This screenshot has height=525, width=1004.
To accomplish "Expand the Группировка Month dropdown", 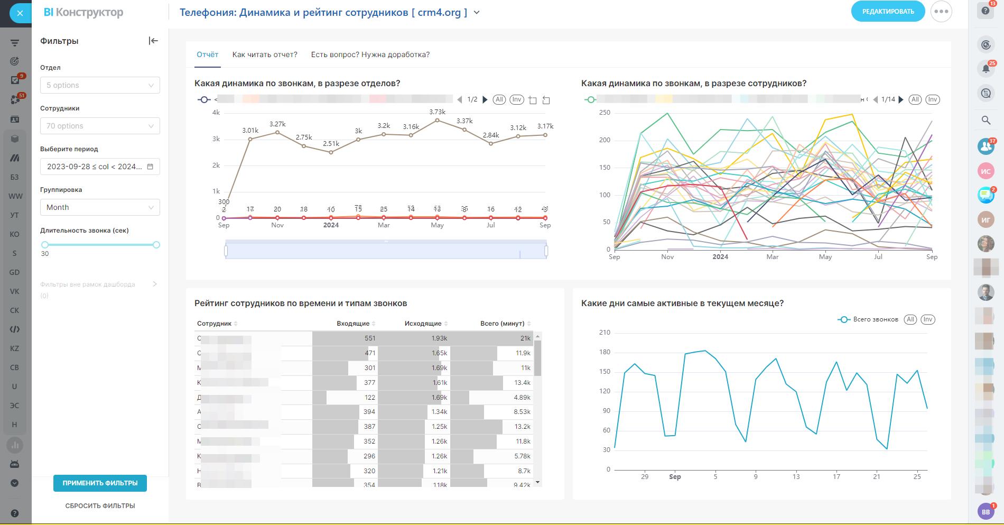I will [100, 207].
